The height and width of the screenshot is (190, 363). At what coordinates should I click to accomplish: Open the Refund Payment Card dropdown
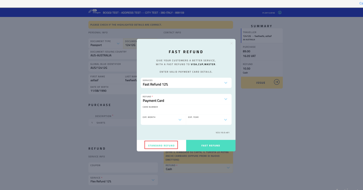[186, 99]
